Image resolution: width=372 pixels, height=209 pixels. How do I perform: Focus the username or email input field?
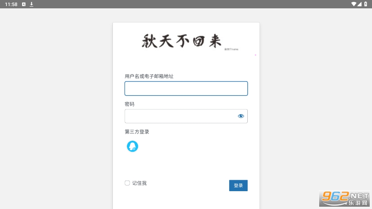pyautogui.click(x=186, y=88)
